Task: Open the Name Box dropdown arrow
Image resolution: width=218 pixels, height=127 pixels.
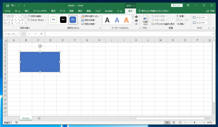Action: pyautogui.click(x=19, y=34)
